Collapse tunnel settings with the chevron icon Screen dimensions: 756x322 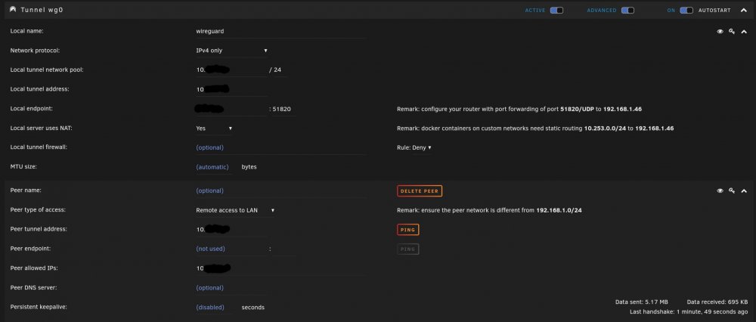744,31
